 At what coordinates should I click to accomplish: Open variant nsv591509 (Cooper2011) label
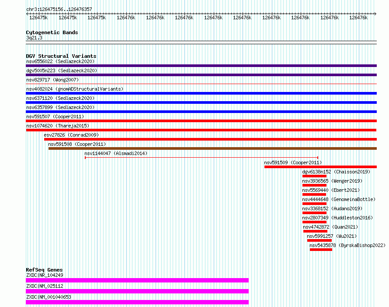click(293, 162)
